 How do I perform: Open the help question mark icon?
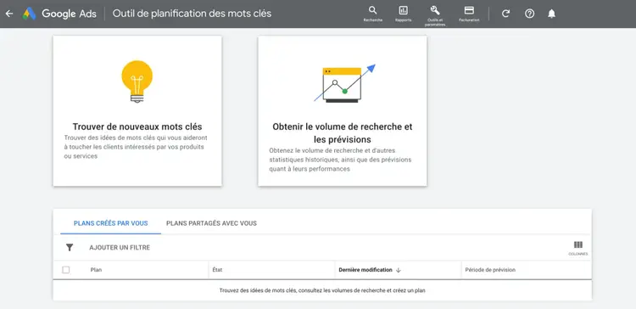[x=529, y=14]
